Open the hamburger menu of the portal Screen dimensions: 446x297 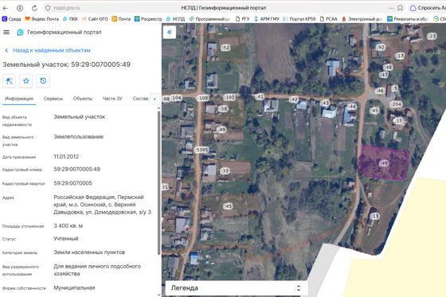tap(6, 32)
